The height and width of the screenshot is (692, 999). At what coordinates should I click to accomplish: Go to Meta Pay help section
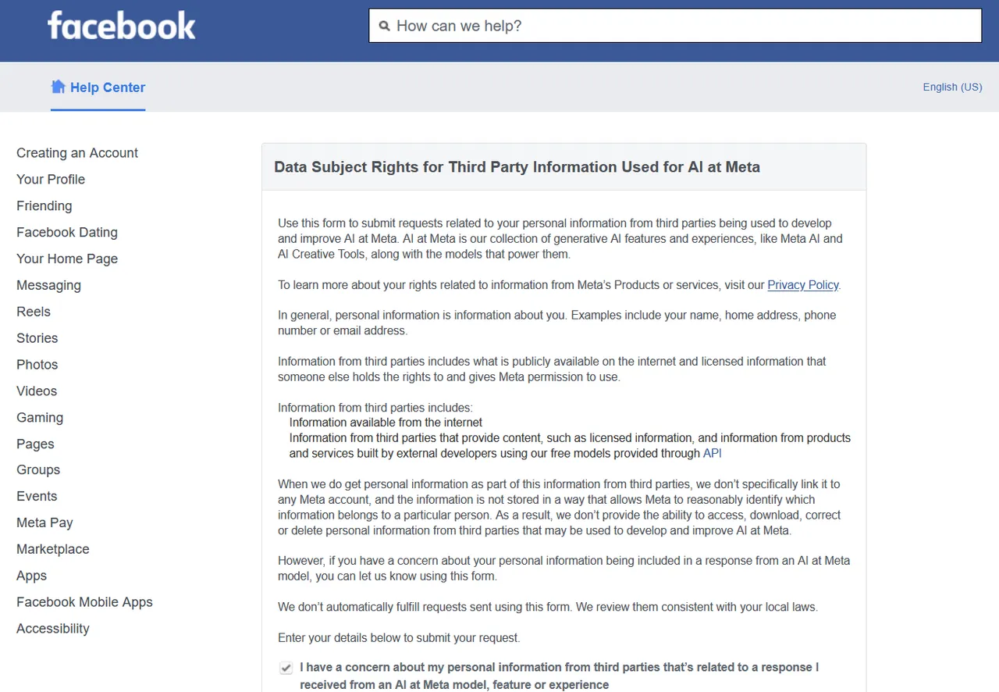click(44, 523)
